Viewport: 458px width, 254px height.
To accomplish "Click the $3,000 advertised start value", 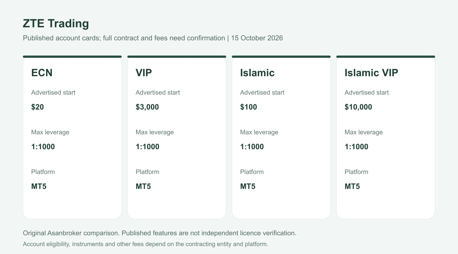I will click(147, 107).
